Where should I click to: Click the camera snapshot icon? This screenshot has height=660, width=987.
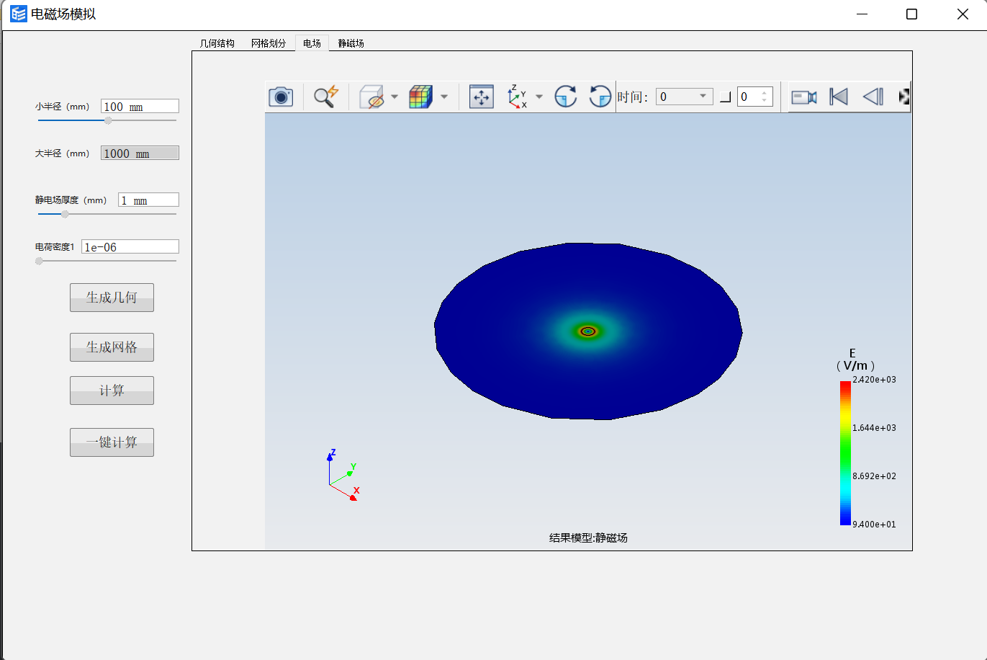[x=281, y=97]
